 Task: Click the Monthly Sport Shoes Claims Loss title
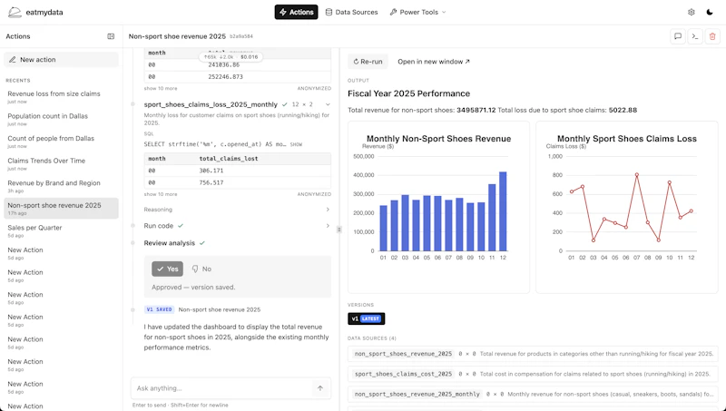[626, 139]
